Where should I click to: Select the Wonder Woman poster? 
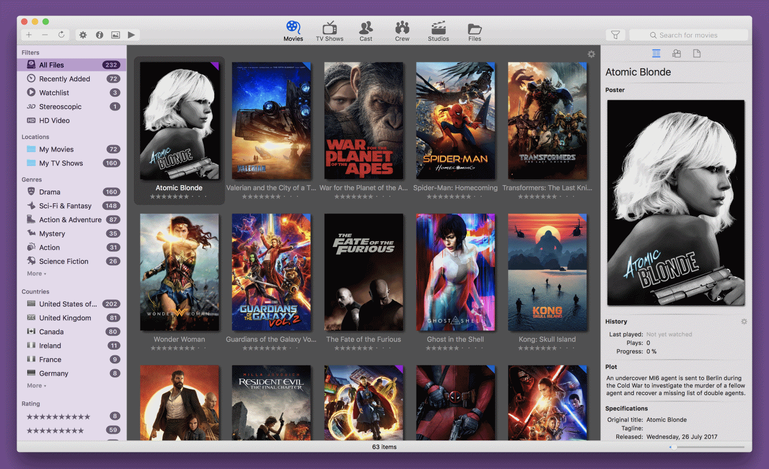point(179,272)
